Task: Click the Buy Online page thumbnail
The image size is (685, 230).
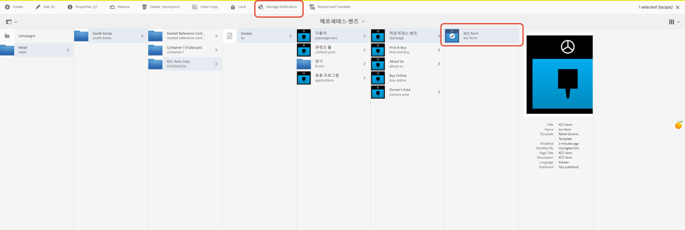Action: (378, 78)
